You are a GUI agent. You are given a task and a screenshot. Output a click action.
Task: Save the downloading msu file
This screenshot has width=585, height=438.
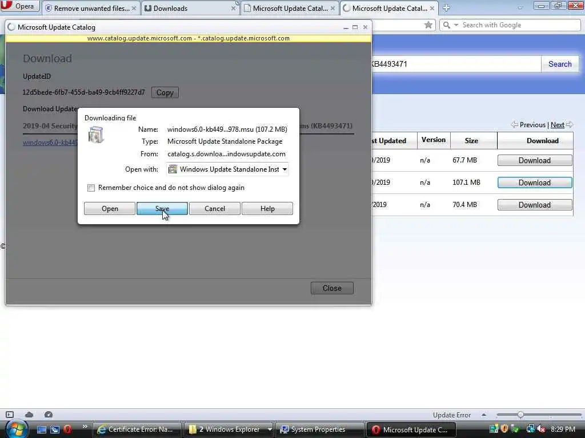coord(162,209)
